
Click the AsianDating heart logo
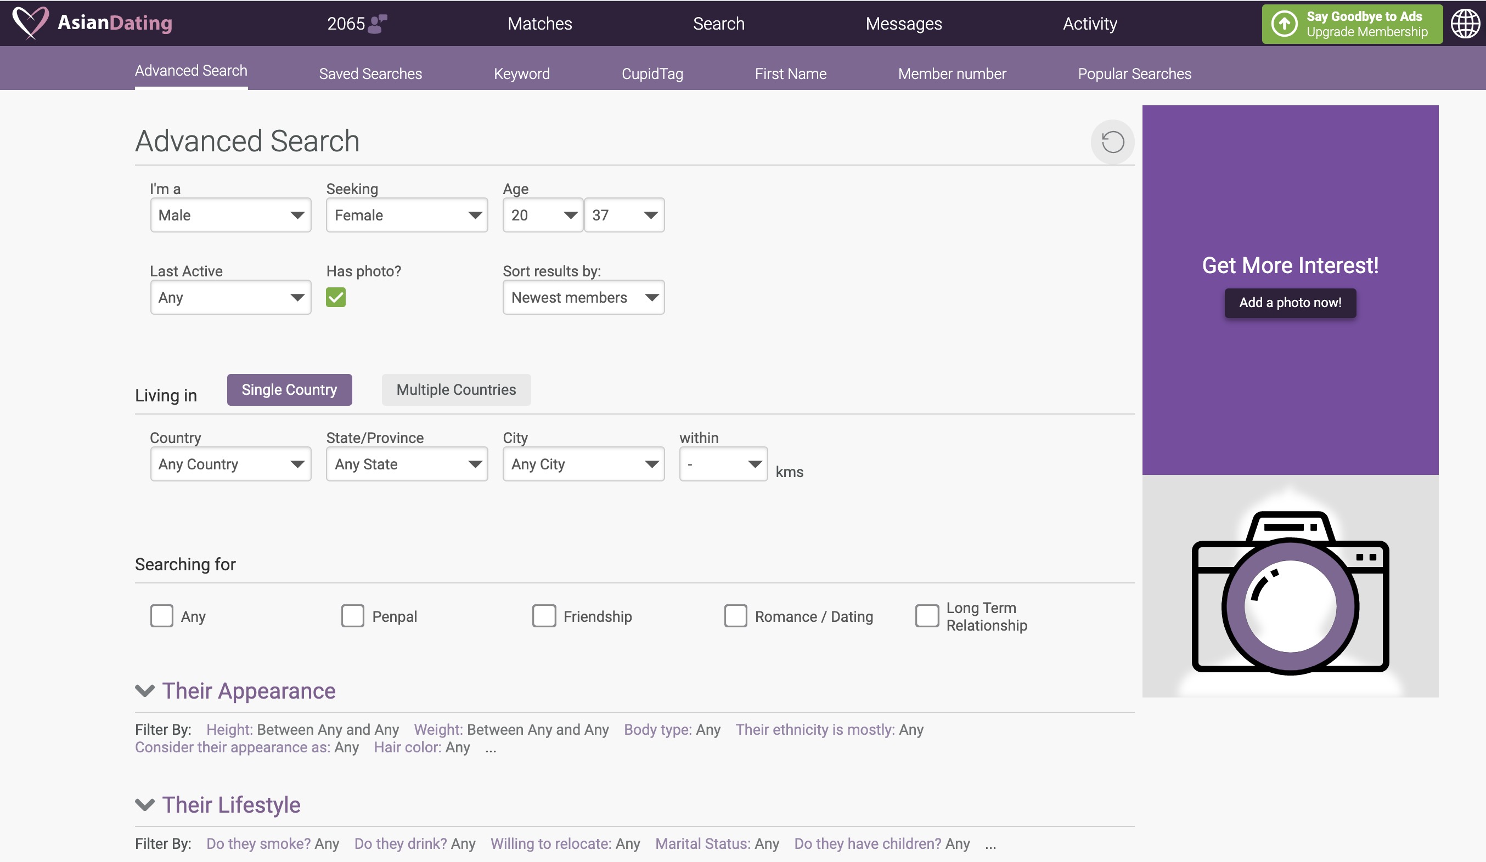(31, 22)
